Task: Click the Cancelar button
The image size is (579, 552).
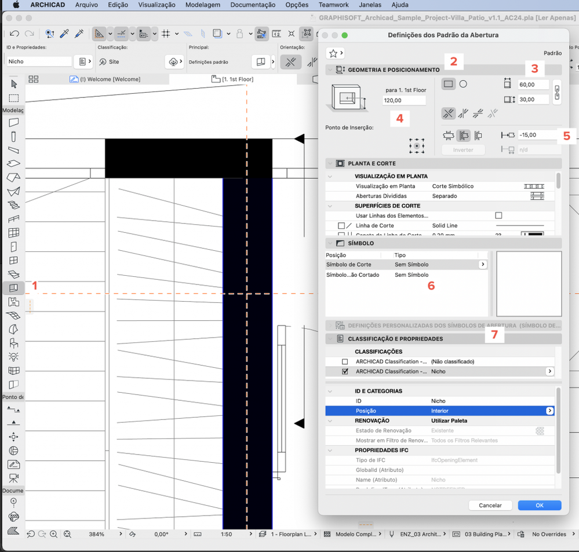Action: pyautogui.click(x=490, y=505)
